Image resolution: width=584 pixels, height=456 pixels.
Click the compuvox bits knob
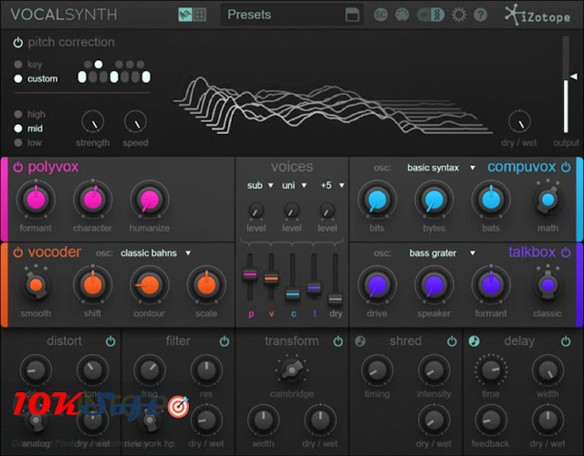(x=377, y=200)
